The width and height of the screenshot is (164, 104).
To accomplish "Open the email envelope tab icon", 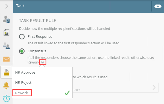I will (x=6, y=59).
